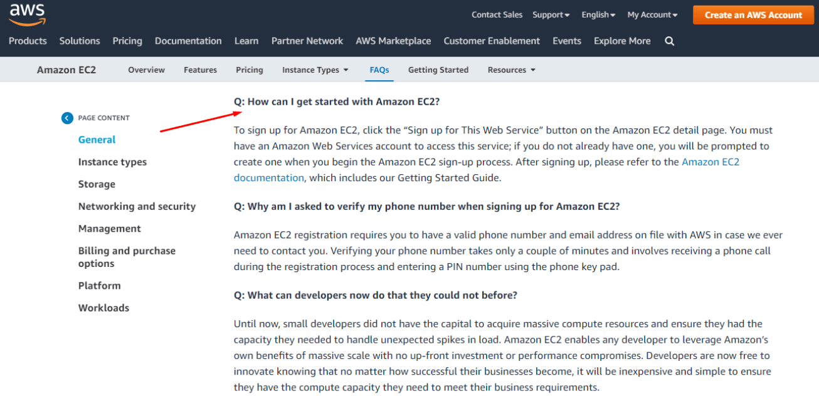Image resolution: width=819 pixels, height=396 pixels.
Task: Expand the My Account menu
Action: pos(652,14)
